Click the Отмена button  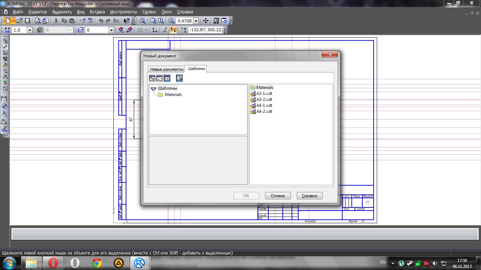pyautogui.click(x=277, y=196)
